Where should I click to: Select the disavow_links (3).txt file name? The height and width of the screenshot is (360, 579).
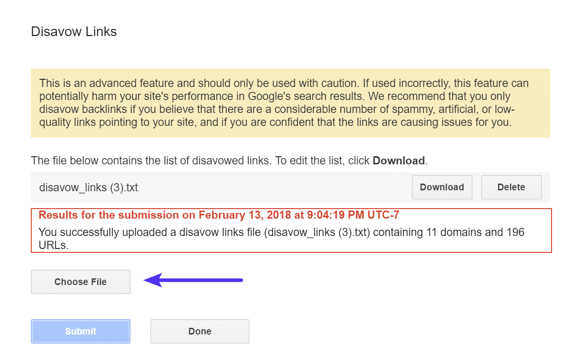(89, 187)
